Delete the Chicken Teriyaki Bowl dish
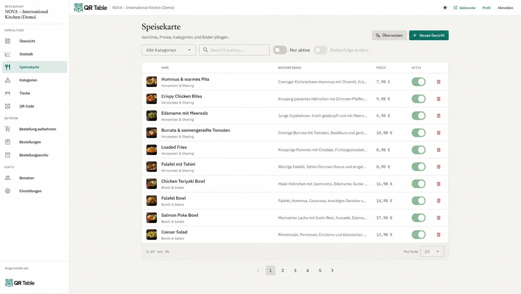This screenshot has width=521, height=294. tap(439, 184)
